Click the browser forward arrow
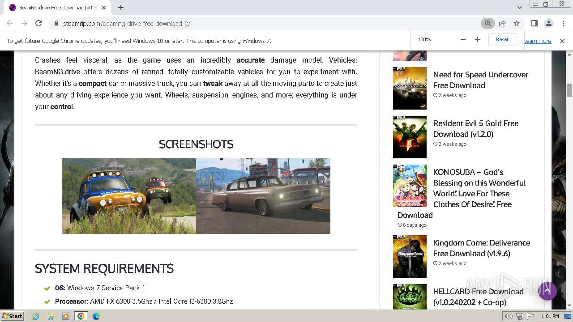The height and width of the screenshot is (322, 573). pyautogui.click(x=24, y=23)
